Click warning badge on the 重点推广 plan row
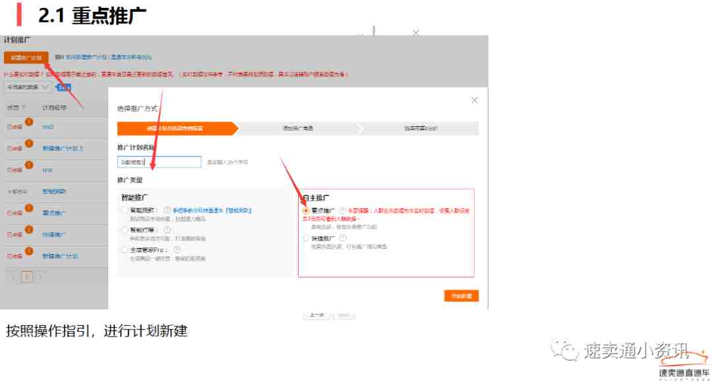 (29, 208)
